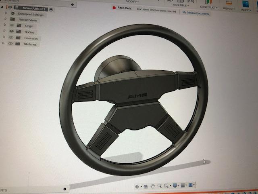Image resolution: width=258 pixels, height=194 pixels.
Task: Open My Editable Documents link
Action: click(196, 13)
